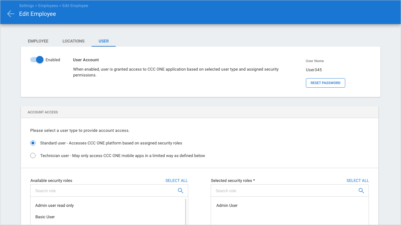Select the Basic User role

[x=45, y=217]
